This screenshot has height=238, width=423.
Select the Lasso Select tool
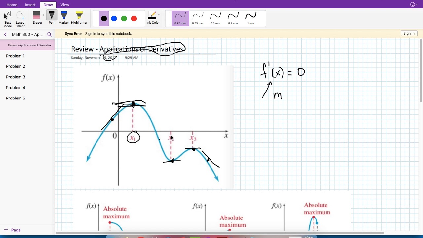pyautogui.click(x=20, y=19)
